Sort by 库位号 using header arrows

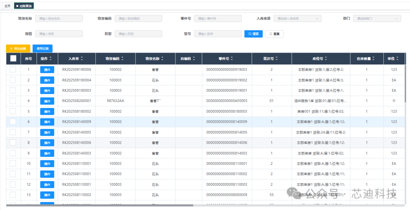pyautogui.click(x=326, y=59)
